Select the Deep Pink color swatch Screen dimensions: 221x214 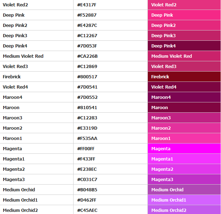tap(184, 15)
